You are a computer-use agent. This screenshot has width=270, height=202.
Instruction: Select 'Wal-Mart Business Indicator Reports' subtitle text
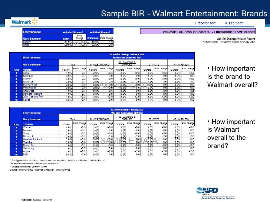pyautogui.click(x=236, y=38)
